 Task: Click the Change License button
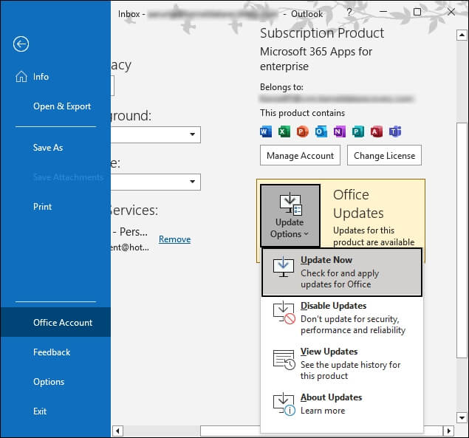click(x=384, y=155)
